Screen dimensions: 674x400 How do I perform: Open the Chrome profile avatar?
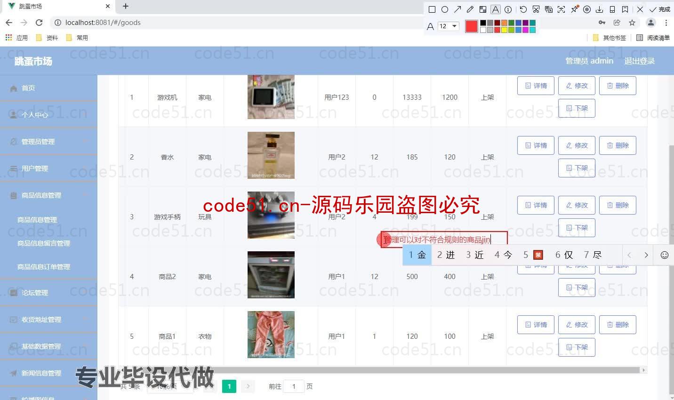coord(651,23)
